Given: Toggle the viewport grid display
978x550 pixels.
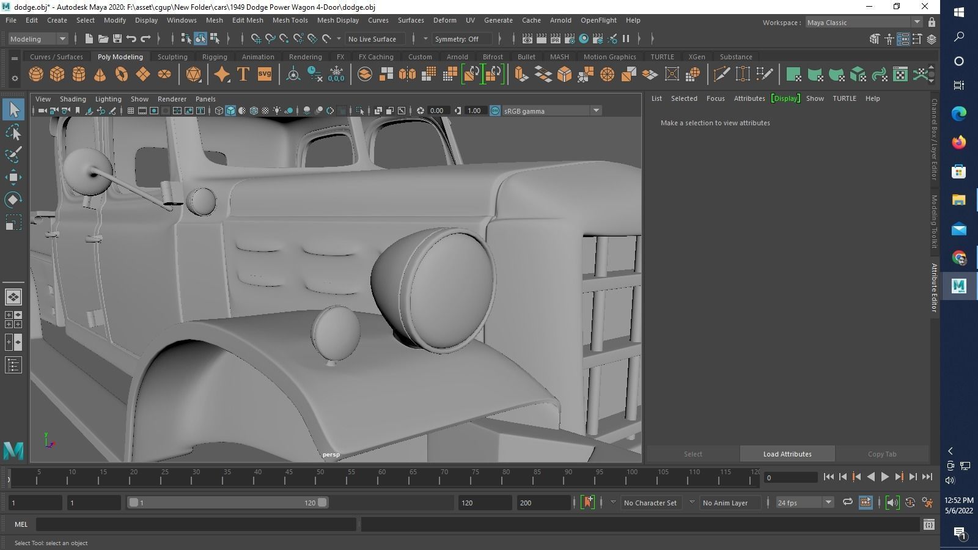Looking at the screenshot, I should [x=131, y=111].
